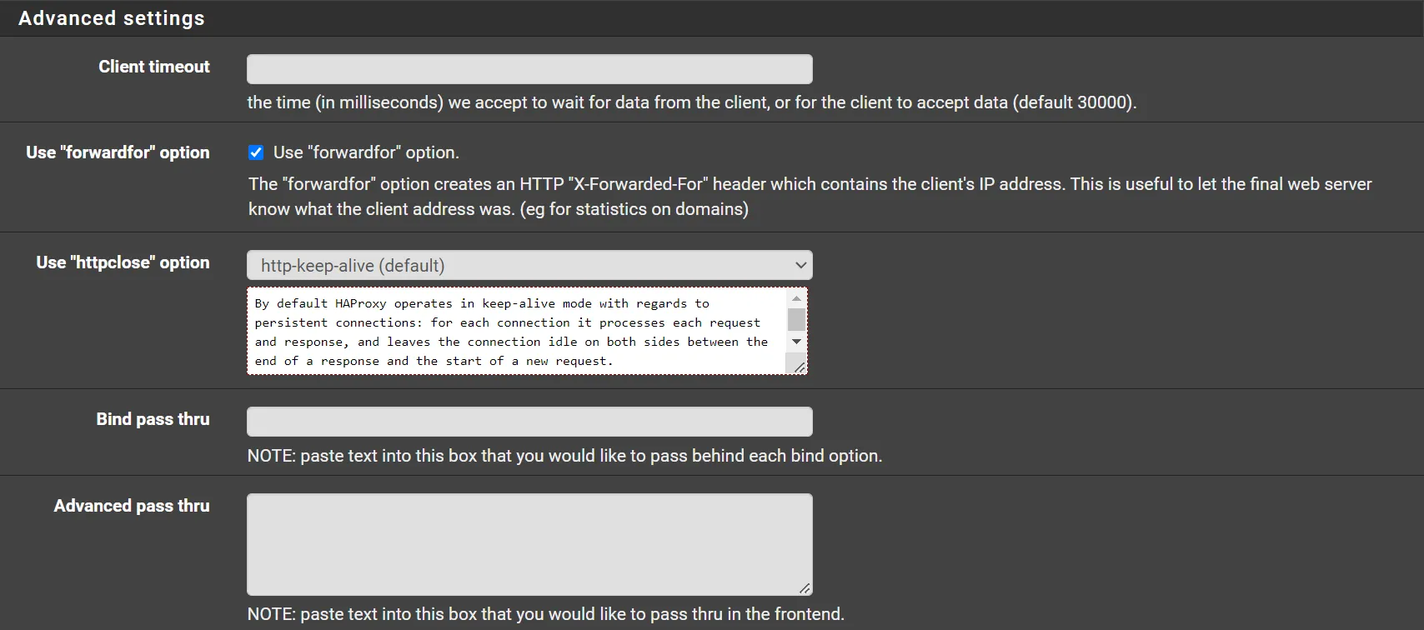This screenshot has height=630, width=1424.
Task: Click the "Bind pass thru" label
Action: [153, 419]
